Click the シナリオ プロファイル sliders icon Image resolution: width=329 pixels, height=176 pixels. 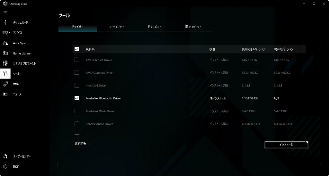click(x=5, y=63)
